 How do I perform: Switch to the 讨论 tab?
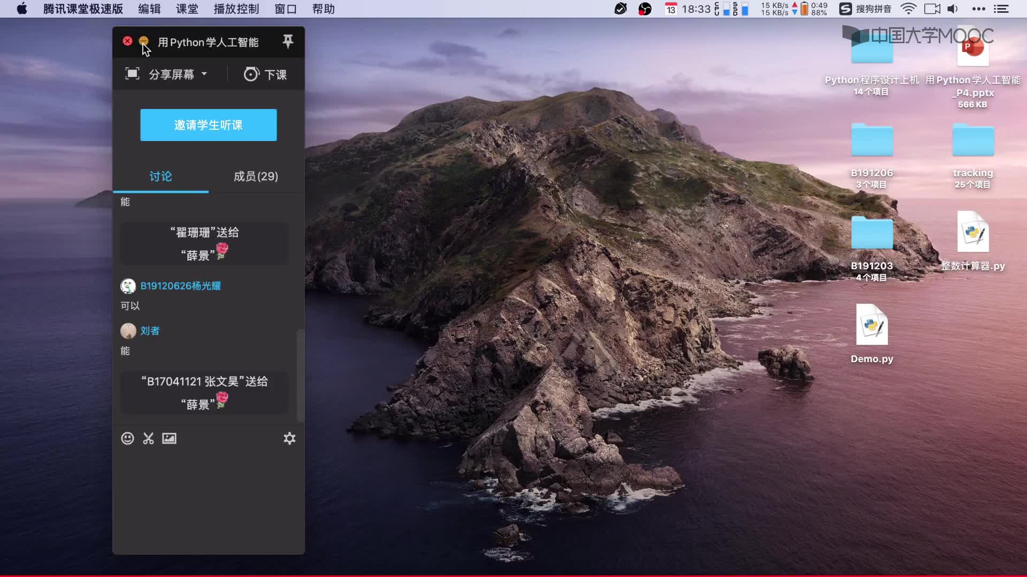(160, 176)
